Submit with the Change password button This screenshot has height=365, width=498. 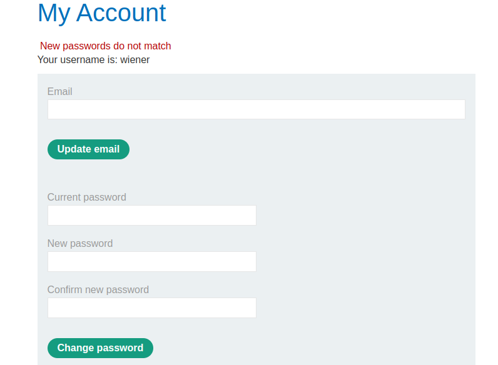100,348
